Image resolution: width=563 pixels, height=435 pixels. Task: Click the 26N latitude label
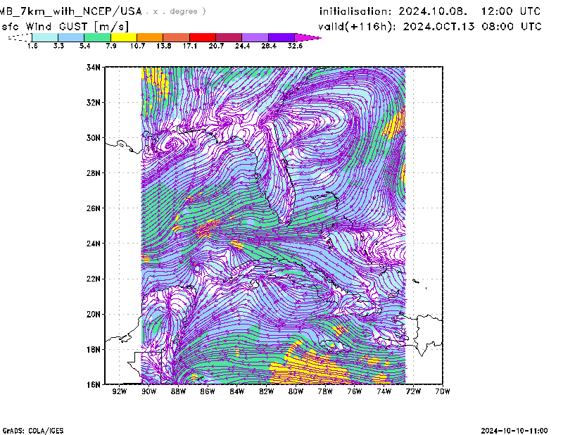[x=94, y=208]
